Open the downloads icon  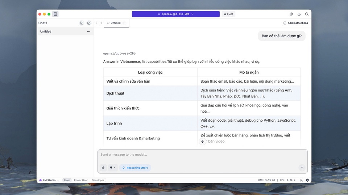point(299,14)
